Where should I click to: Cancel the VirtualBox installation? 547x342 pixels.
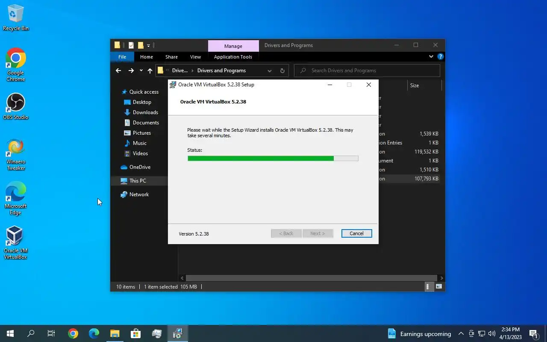356,233
